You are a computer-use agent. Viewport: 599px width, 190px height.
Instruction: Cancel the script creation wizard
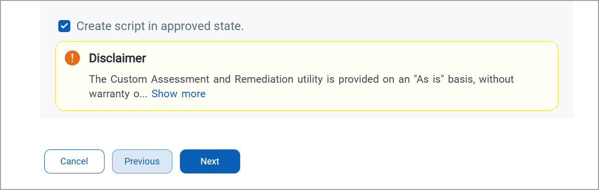(x=74, y=161)
